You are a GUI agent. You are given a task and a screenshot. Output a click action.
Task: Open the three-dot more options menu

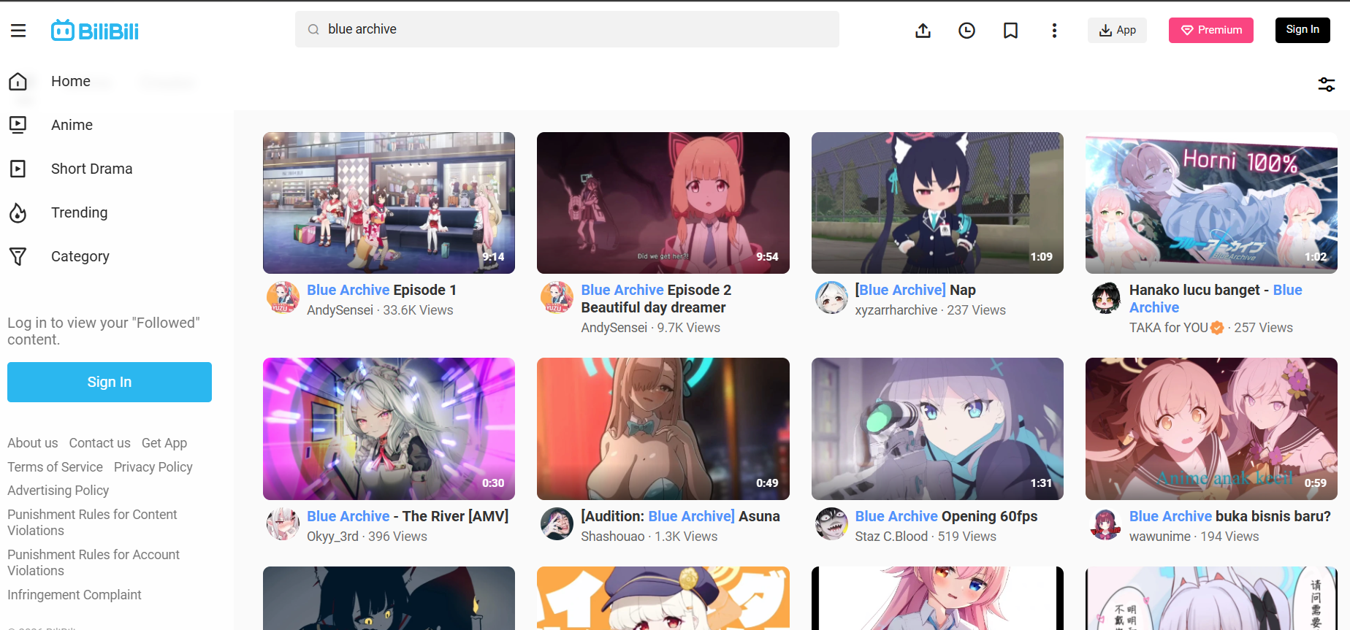[1054, 30]
